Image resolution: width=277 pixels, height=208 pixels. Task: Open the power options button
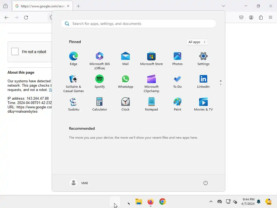[206, 183]
